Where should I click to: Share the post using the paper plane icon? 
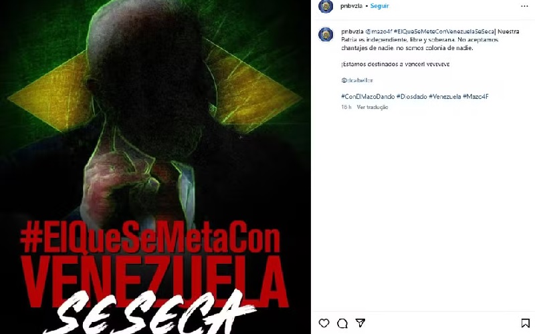tap(360, 323)
